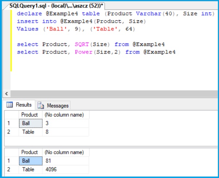Switch to the Messages tab
The width and height of the screenshot is (219, 178).
(57, 106)
